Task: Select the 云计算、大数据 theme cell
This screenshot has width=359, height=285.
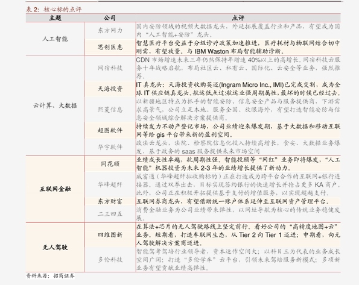Action: coord(55,105)
